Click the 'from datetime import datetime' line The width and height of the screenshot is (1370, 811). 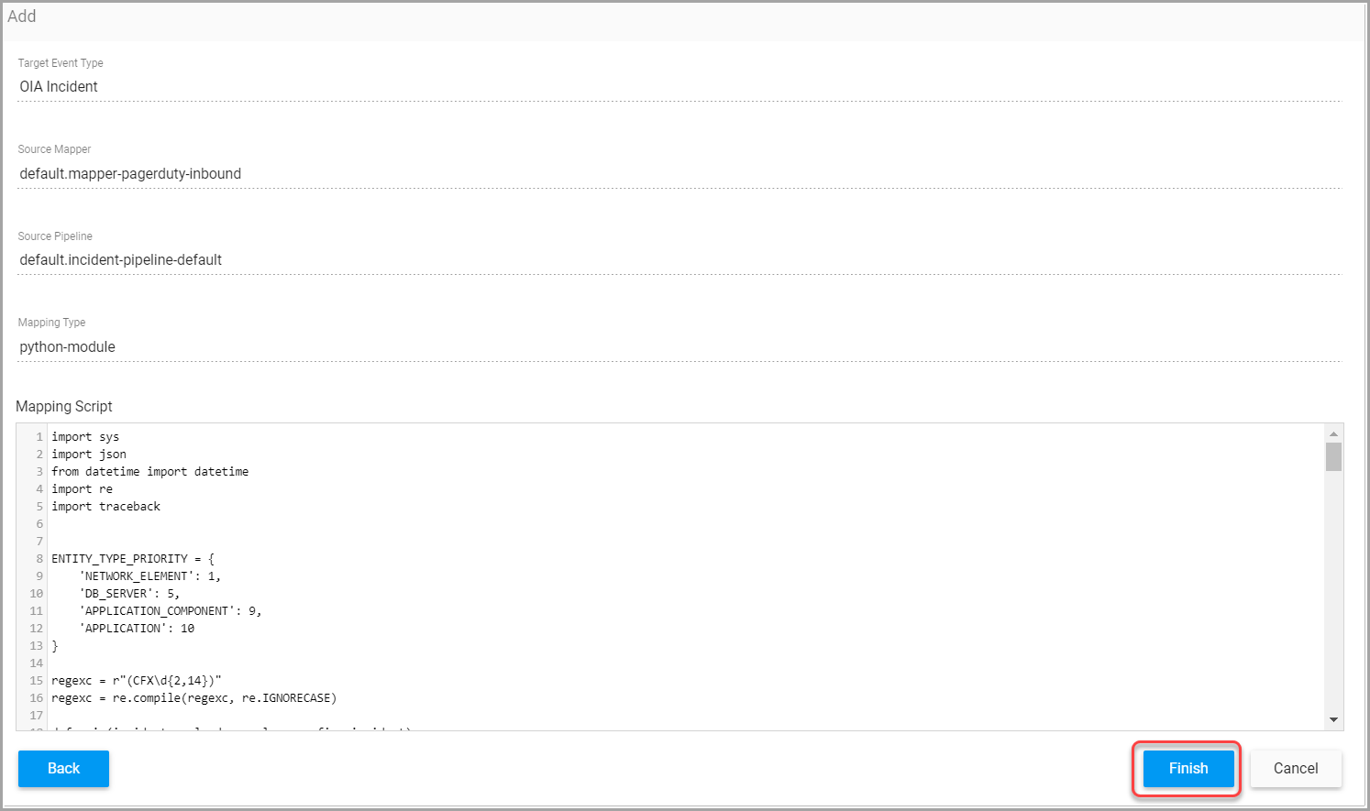click(150, 471)
